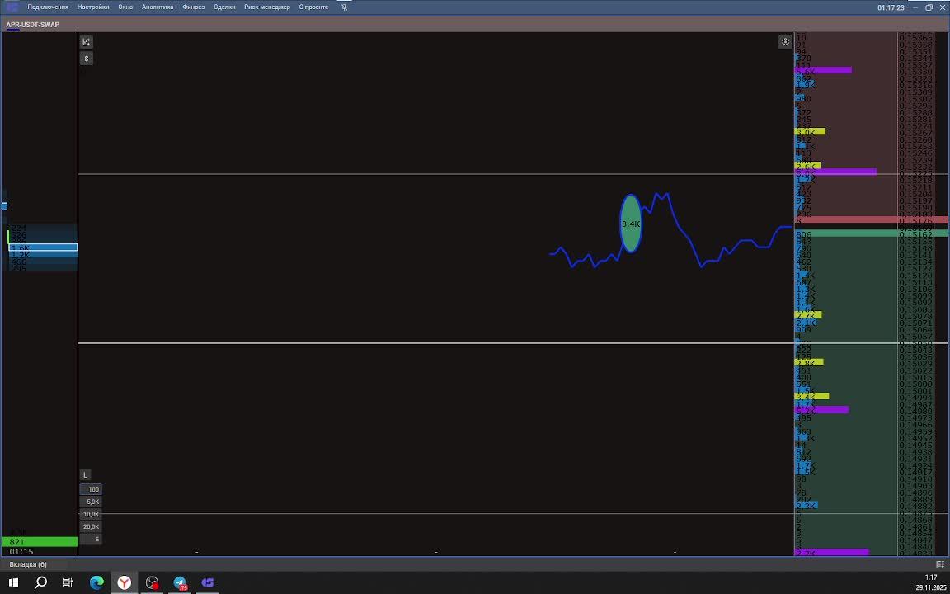Click the blue 2,3K bid level
This screenshot has width=950, height=594.
(806, 506)
